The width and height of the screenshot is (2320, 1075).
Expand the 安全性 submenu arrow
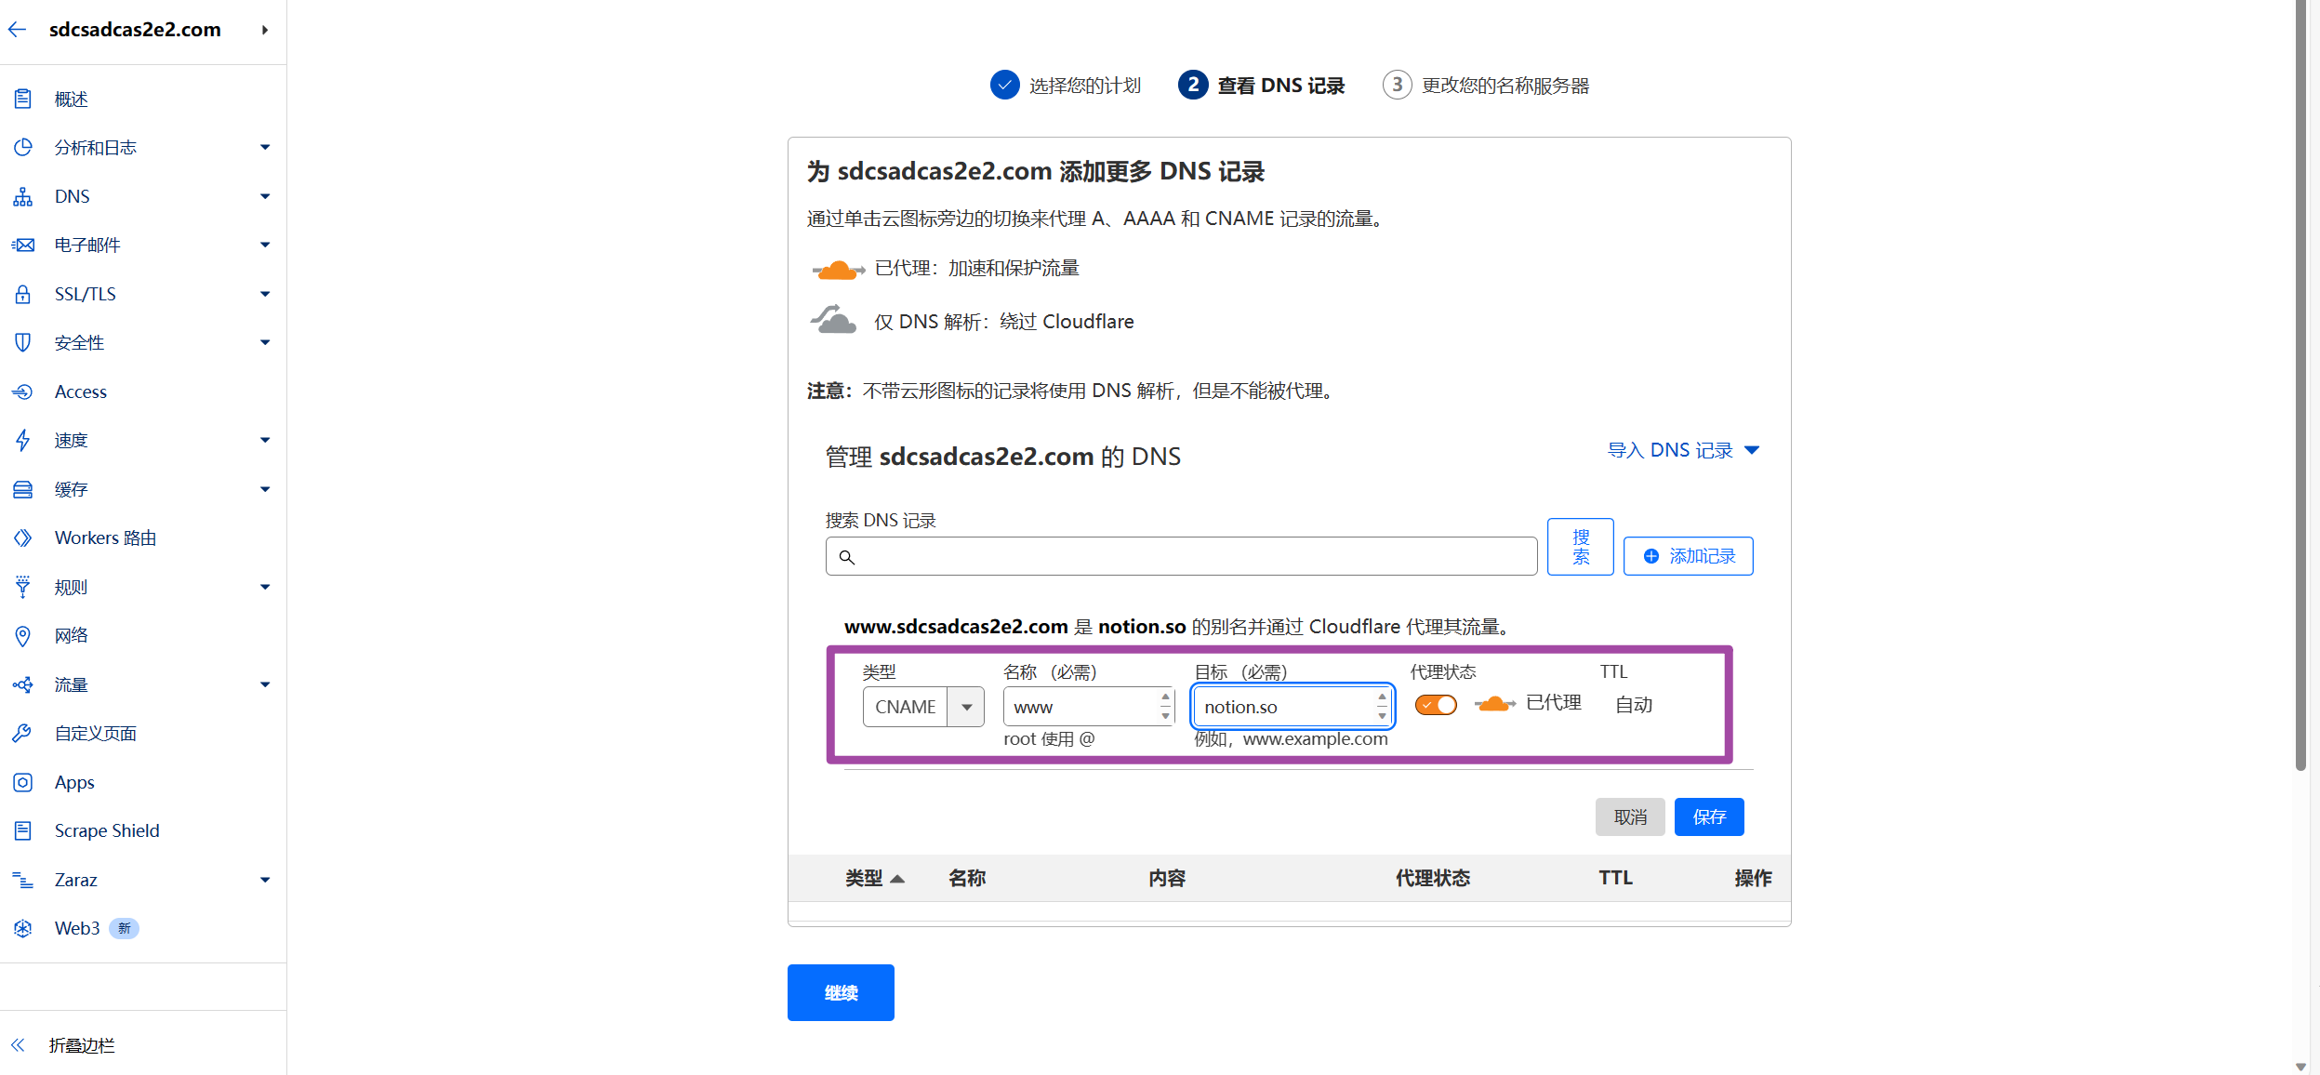coord(265,342)
